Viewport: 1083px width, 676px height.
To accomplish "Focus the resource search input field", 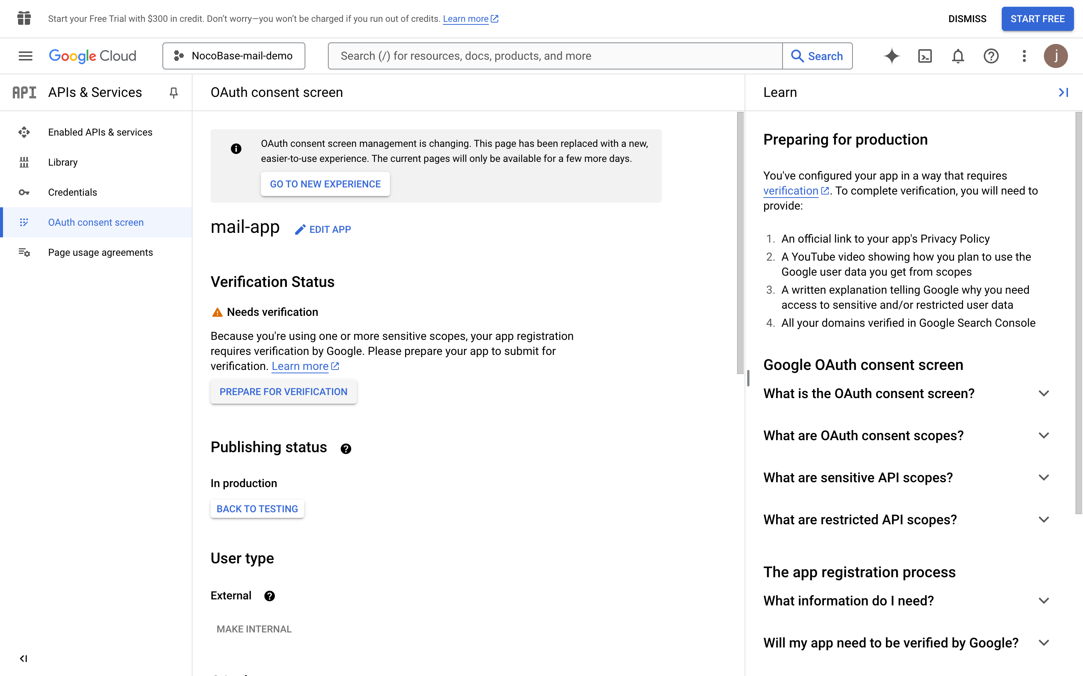I will [x=555, y=56].
